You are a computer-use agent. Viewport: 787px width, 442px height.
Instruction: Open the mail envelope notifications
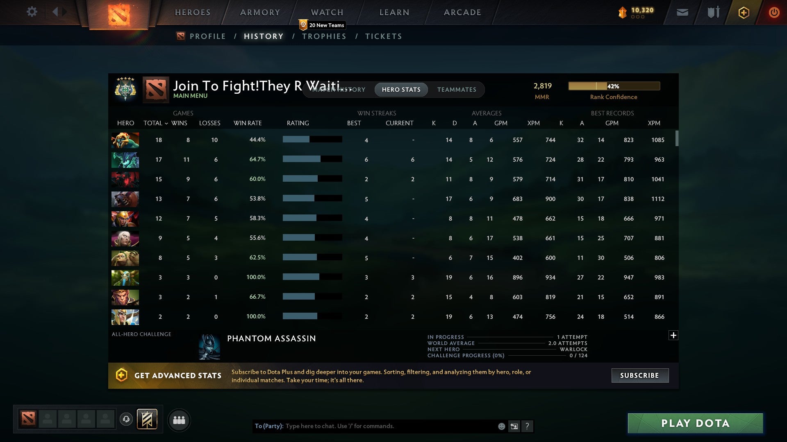[x=682, y=12]
